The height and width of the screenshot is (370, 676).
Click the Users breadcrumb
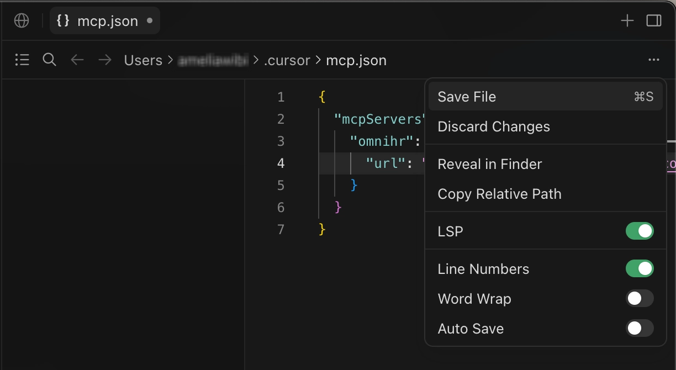tap(143, 60)
